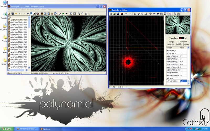Switch to the Colors tab
210x131 pixels.
click(x=186, y=44)
